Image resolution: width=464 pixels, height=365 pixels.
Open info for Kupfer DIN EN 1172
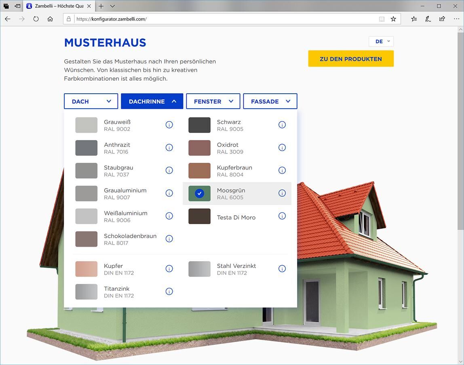[x=169, y=269]
